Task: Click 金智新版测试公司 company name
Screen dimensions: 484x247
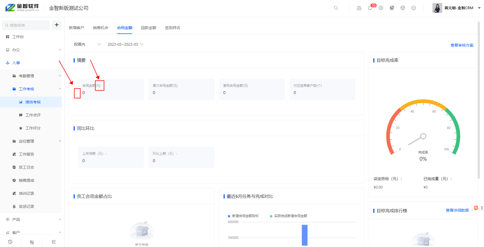Action: pyautogui.click(x=69, y=8)
